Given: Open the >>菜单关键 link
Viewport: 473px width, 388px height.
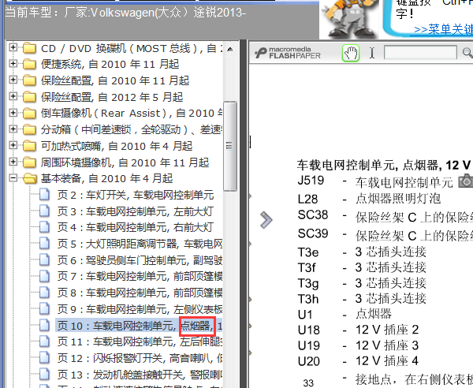Looking at the screenshot, I should 443,29.
